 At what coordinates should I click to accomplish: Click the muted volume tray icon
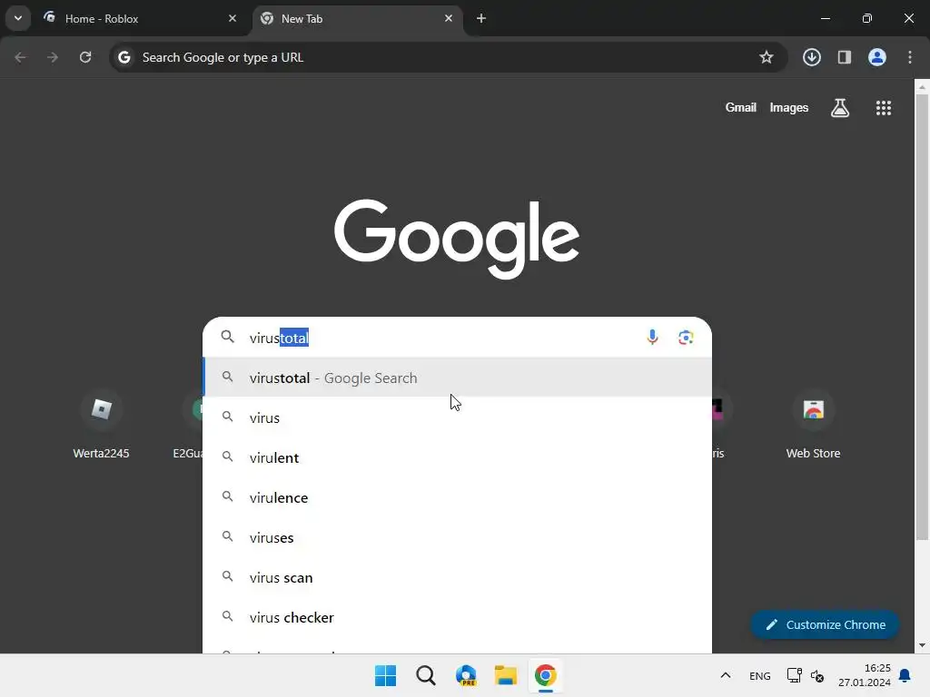click(817, 675)
